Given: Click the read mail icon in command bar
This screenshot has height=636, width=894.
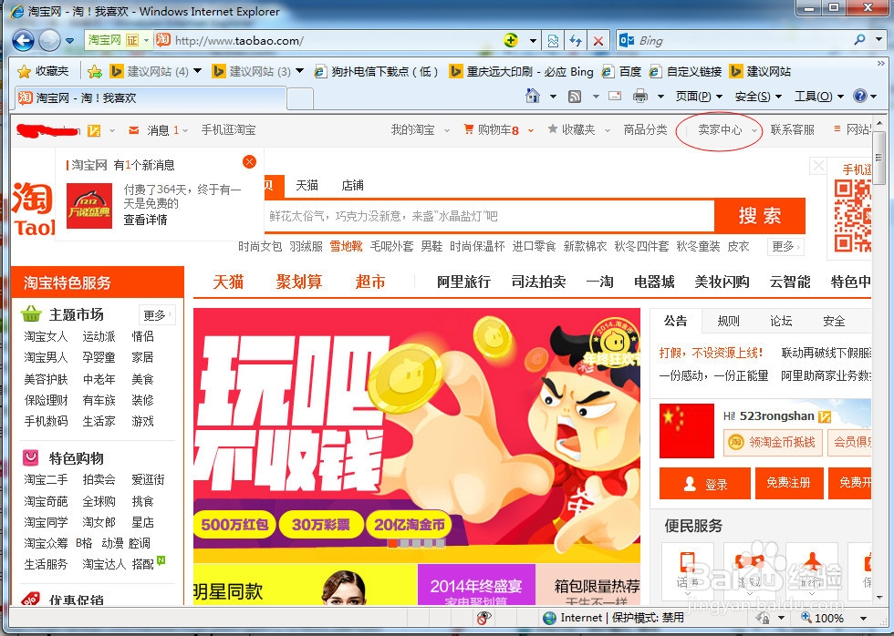Looking at the screenshot, I should (x=615, y=96).
